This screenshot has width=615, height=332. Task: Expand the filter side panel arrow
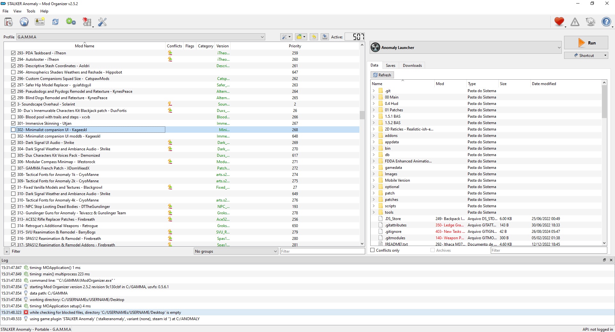(x=6, y=251)
